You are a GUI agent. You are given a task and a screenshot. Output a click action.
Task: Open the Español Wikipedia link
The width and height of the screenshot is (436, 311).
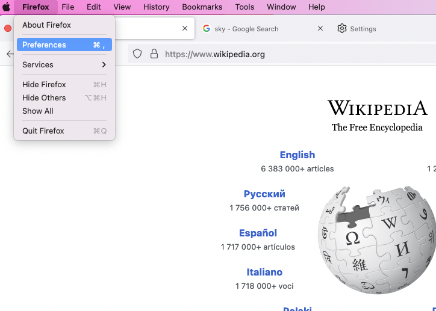[x=258, y=233]
